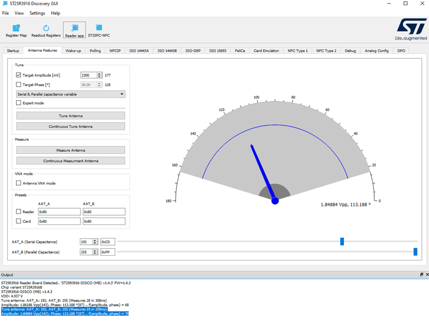Switch to the Wake-up tab
Image resolution: width=429 pixels, height=323 pixels.
pos(73,51)
